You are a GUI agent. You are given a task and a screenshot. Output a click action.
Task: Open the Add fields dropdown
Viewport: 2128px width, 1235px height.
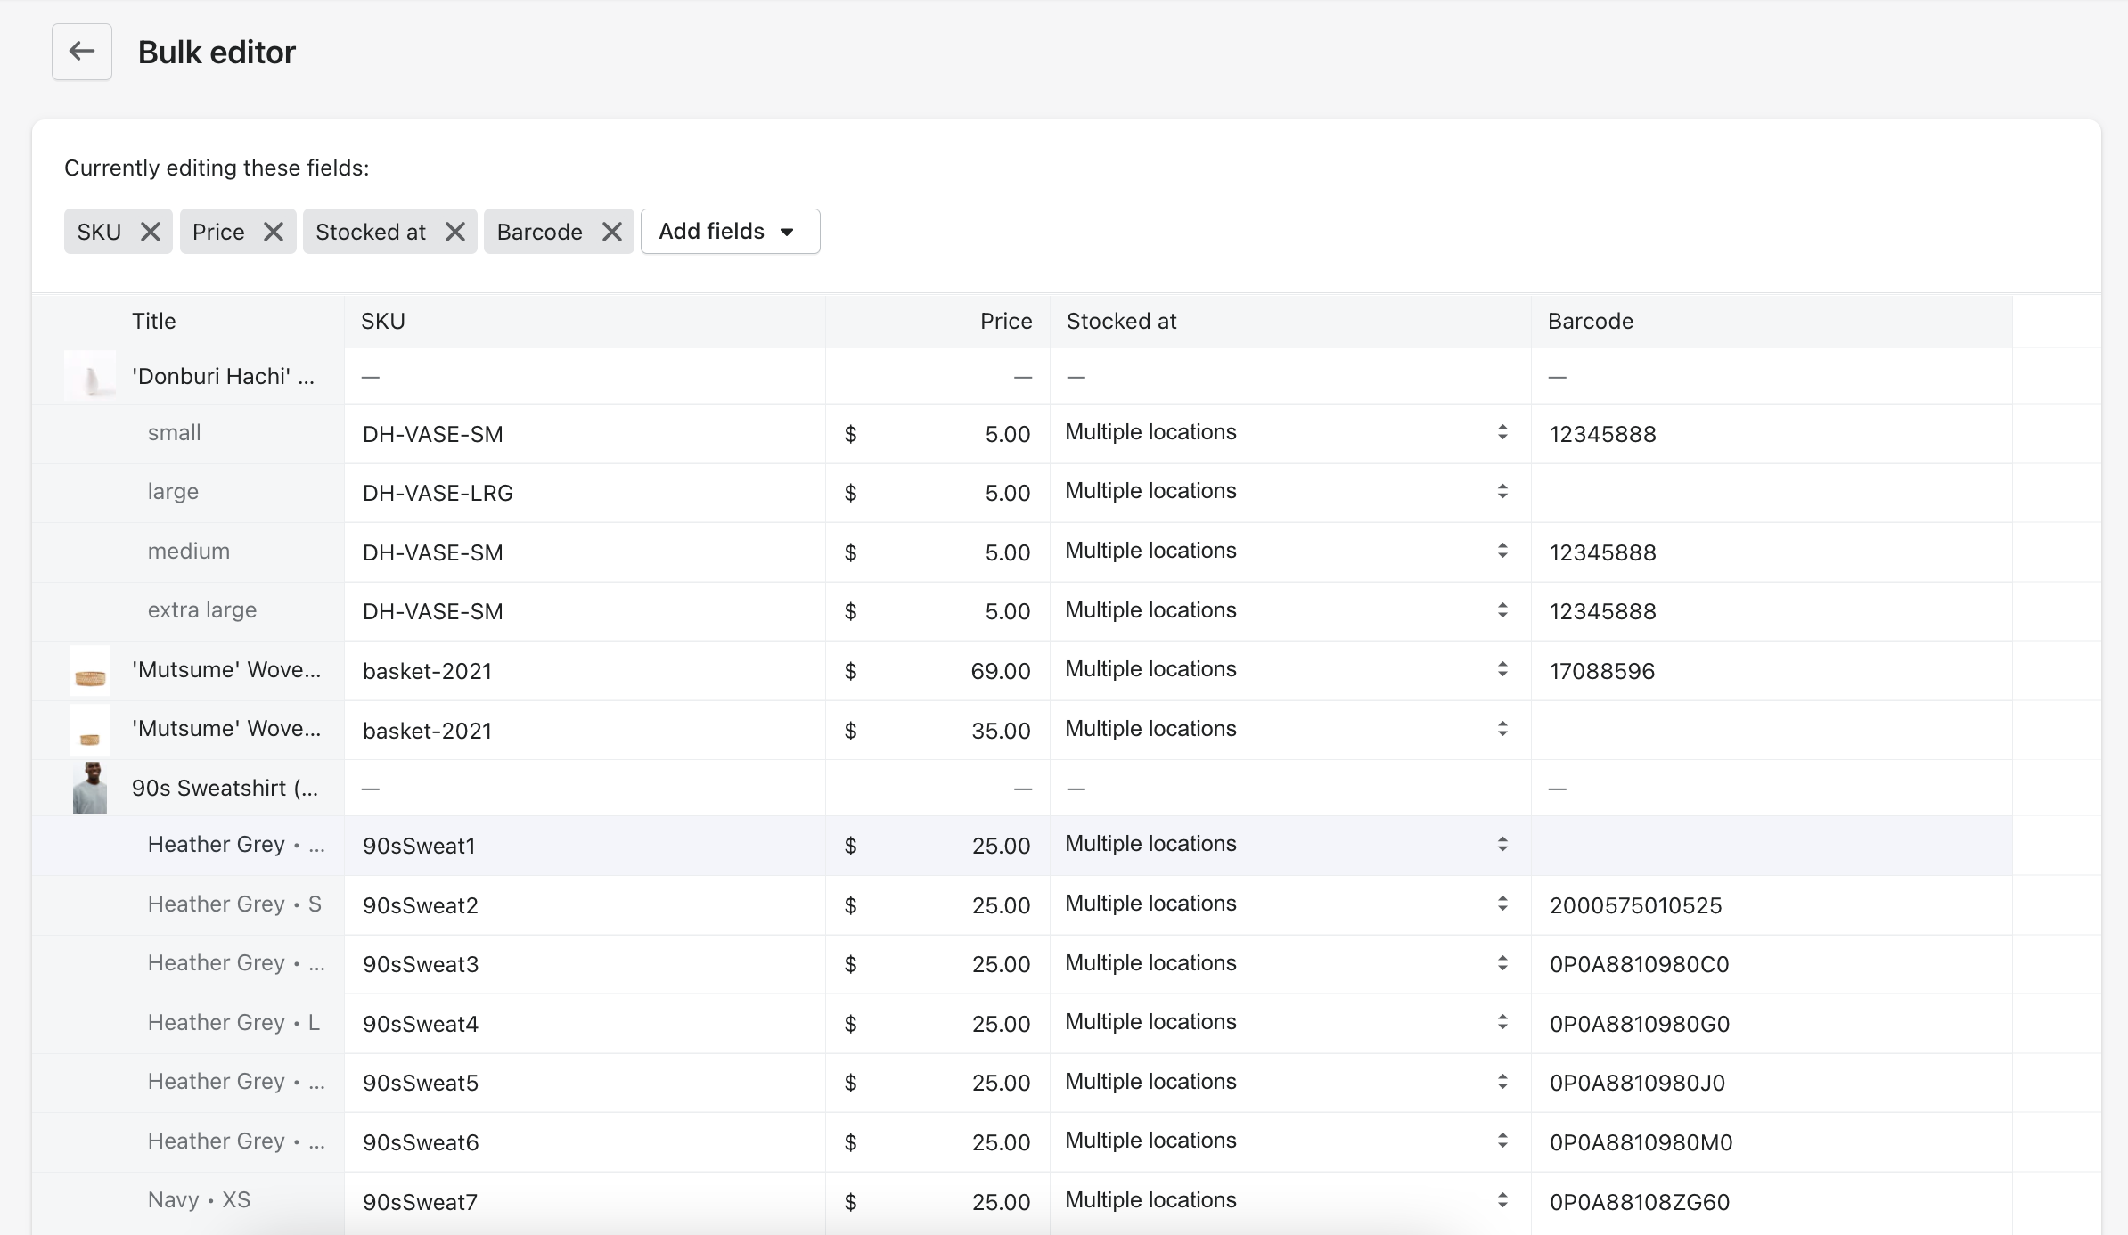729,232
